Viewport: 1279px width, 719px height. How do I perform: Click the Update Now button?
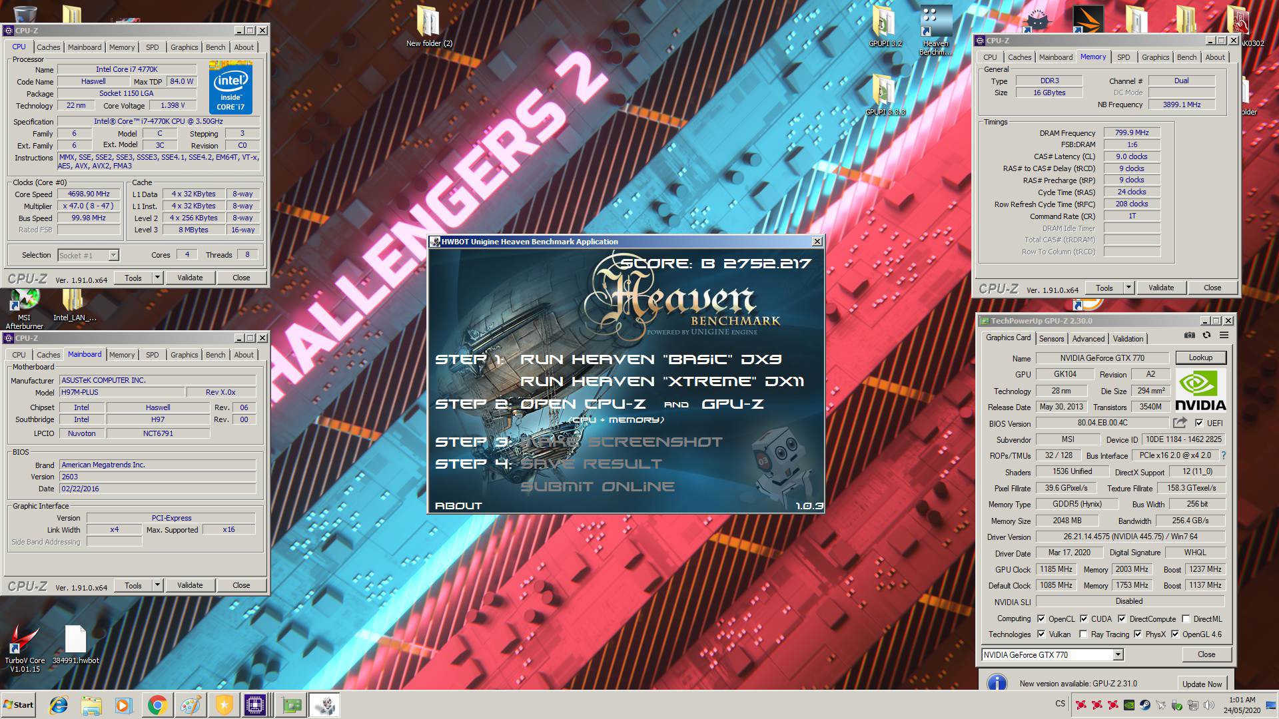(x=1202, y=684)
